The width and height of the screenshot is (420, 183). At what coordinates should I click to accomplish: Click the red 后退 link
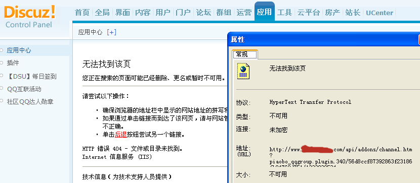tap(121, 135)
